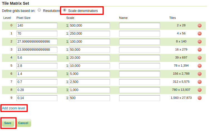
Task: Delete last level 9 via red minus icon
Action: [x=200, y=98]
